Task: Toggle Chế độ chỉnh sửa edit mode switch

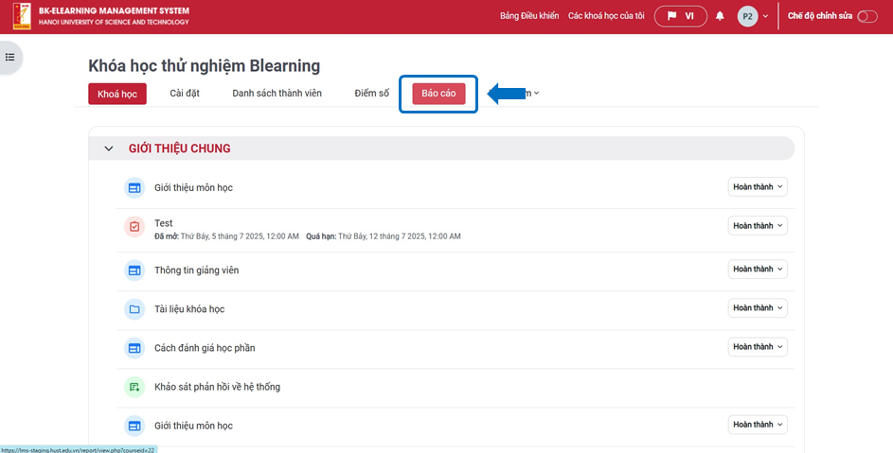Action: tap(867, 16)
